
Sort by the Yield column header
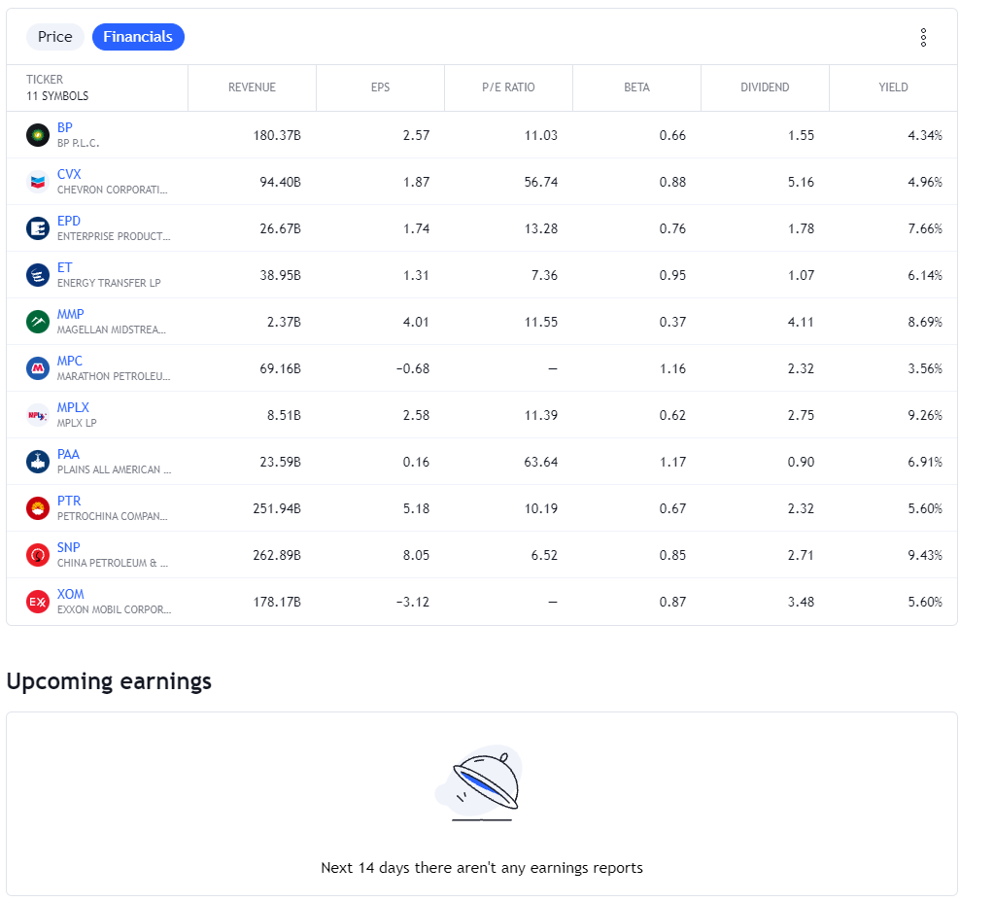(x=893, y=87)
